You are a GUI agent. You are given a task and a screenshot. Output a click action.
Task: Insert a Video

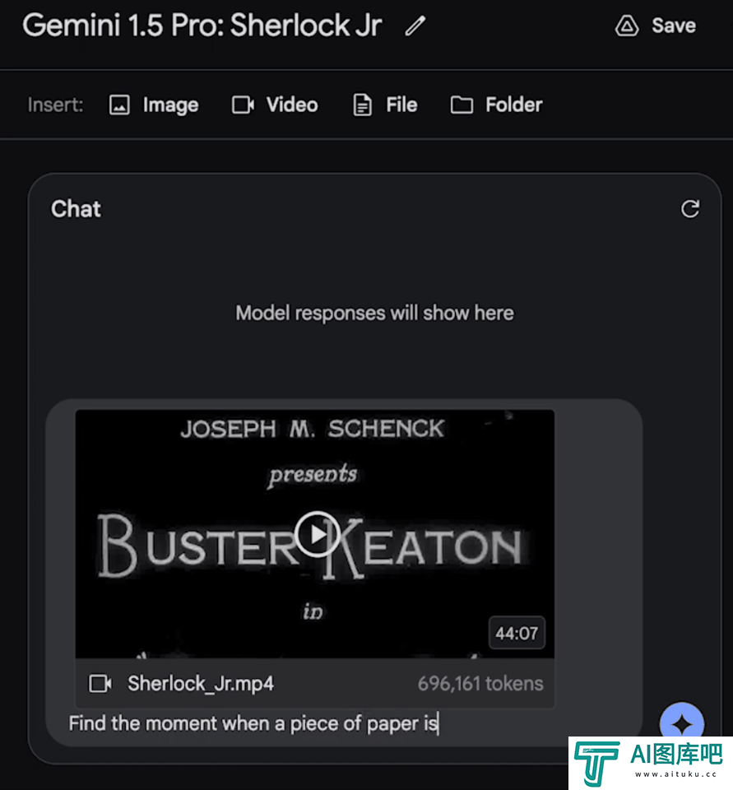point(275,105)
